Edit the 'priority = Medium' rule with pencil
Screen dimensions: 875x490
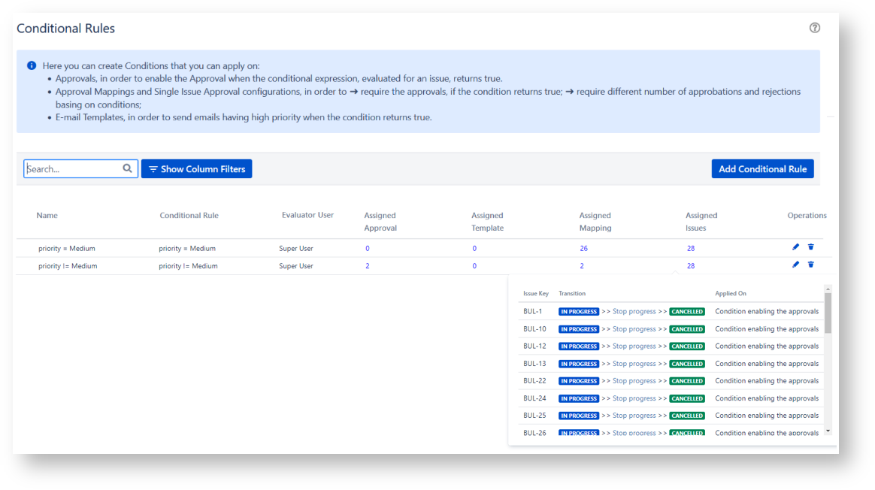coord(796,247)
